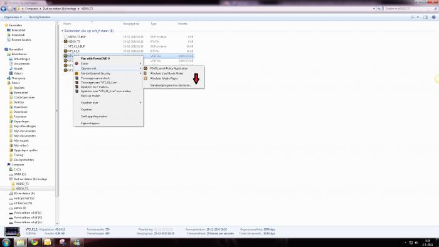The height and width of the screenshot is (247, 439).
Task: Click the Back navigation arrow button
Action: tap(3, 9)
